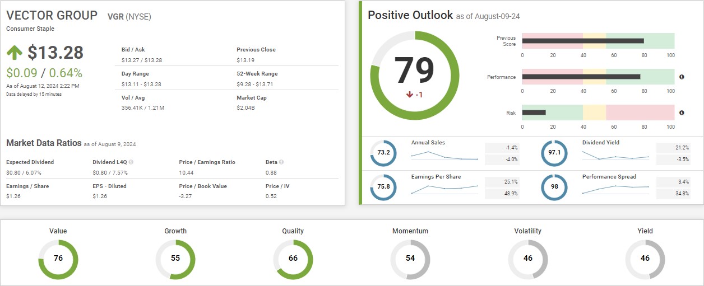Click the VECTOR GROUP company title

pos(52,16)
